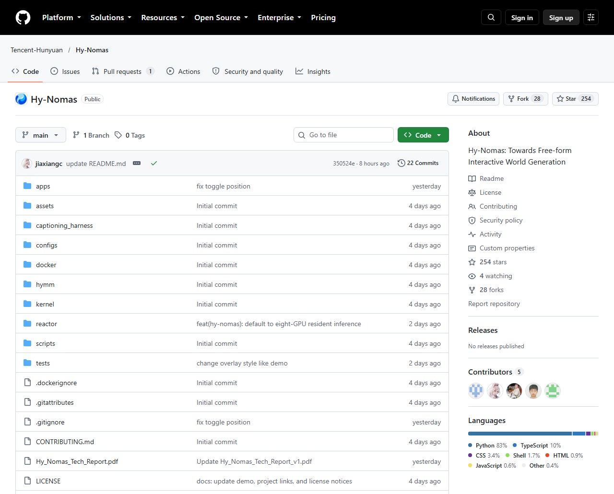Open the Security and quality tab
The height and width of the screenshot is (494, 614).
(x=248, y=71)
